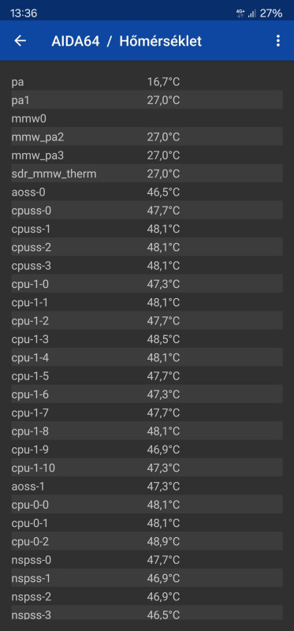Image resolution: width=294 pixels, height=631 pixels.
Task: Click the AIDA64 title text
Action: point(75,41)
